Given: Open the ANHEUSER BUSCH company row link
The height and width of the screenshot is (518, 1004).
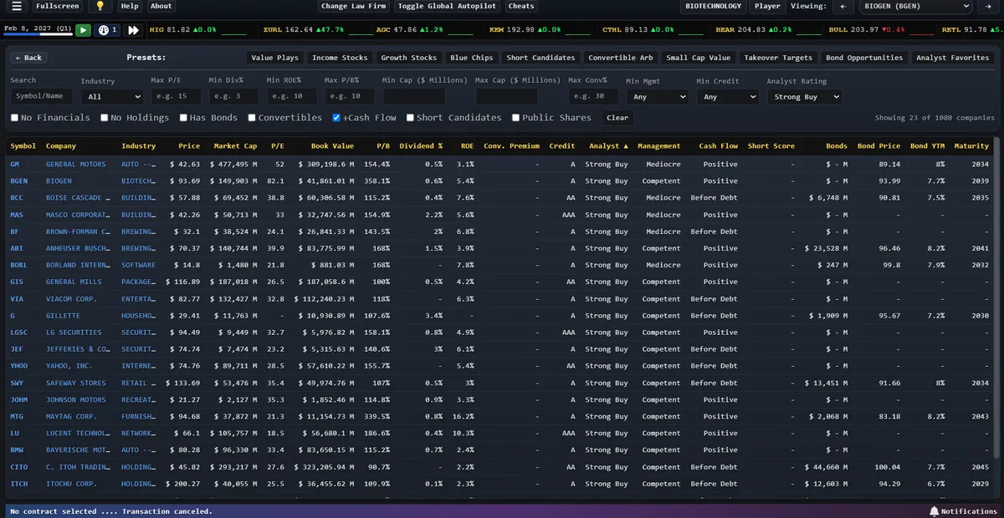Looking at the screenshot, I should (78, 248).
